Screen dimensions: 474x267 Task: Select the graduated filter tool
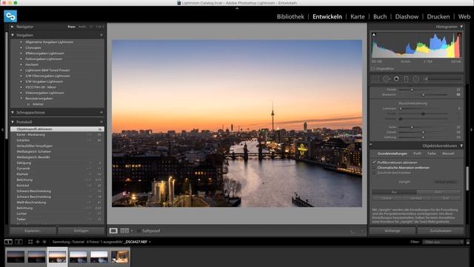407,79
